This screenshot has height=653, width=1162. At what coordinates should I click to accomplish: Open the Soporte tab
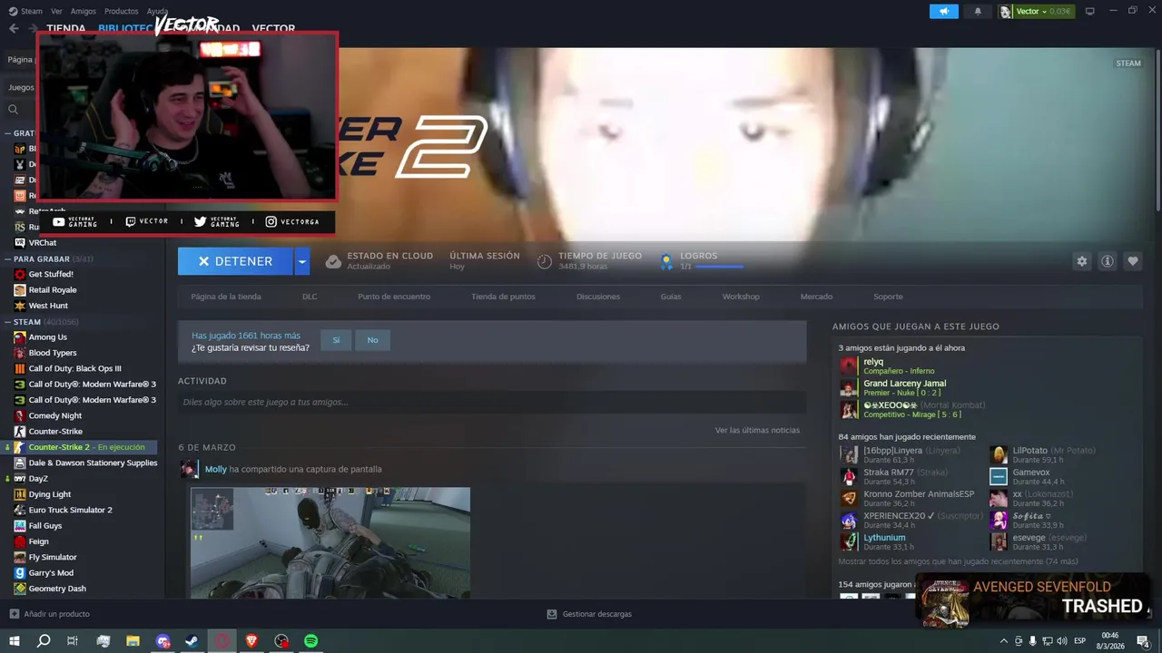(888, 297)
